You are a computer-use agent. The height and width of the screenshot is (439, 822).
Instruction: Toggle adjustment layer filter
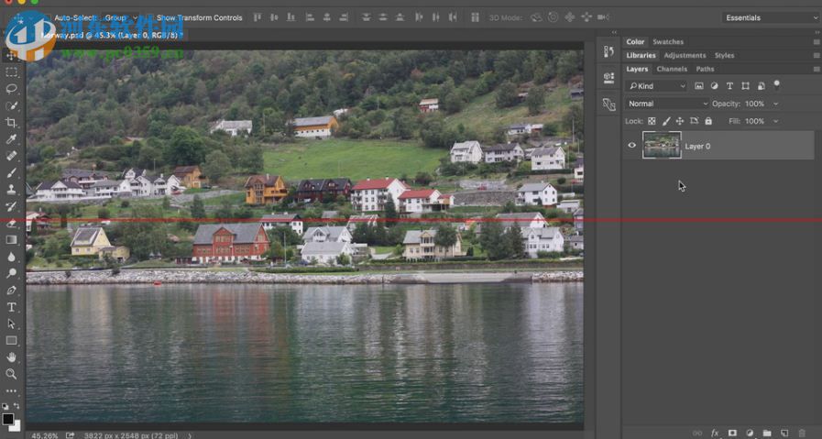click(714, 86)
